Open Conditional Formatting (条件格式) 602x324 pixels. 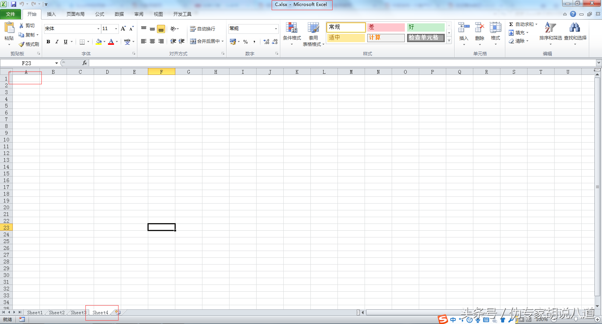pyautogui.click(x=292, y=34)
